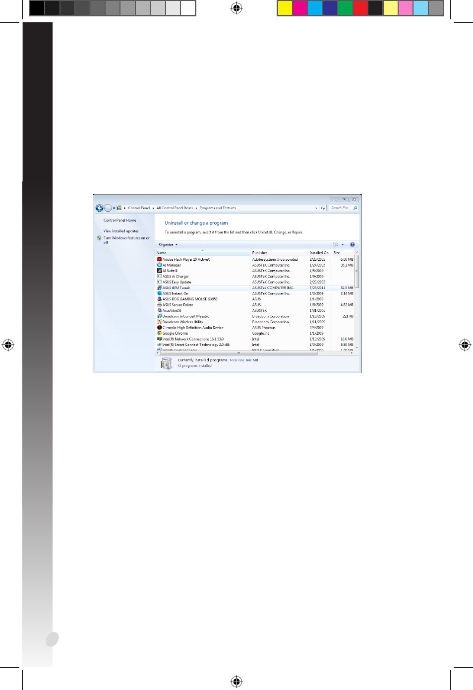Click the Back navigation arrow button
The width and height of the screenshot is (473, 690).
[99, 208]
